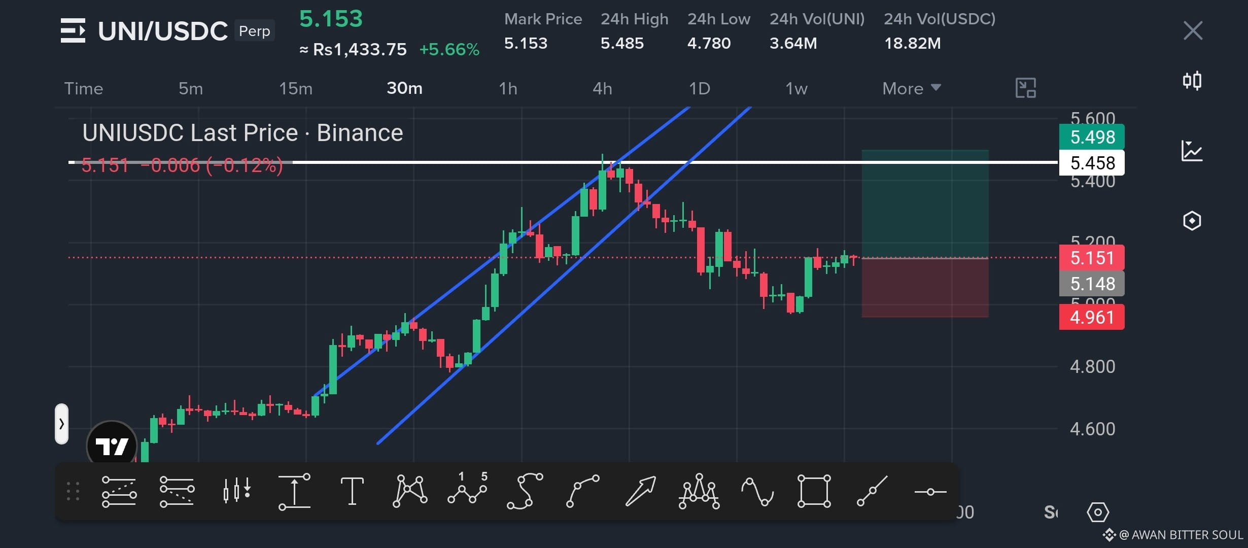This screenshot has width=1248, height=548.
Task: Open candlestick chart type icon
Action: [x=1192, y=81]
